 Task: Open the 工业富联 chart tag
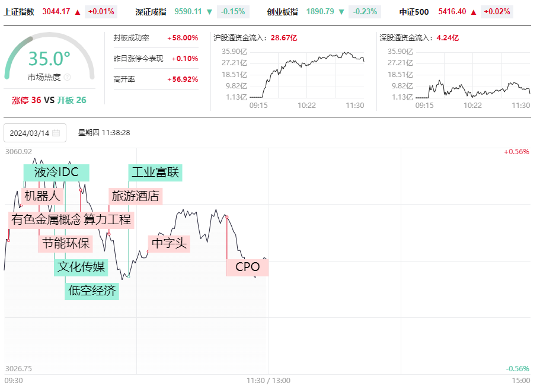point(155,173)
